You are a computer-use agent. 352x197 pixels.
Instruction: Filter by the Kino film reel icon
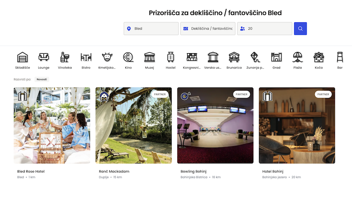[128, 57]
